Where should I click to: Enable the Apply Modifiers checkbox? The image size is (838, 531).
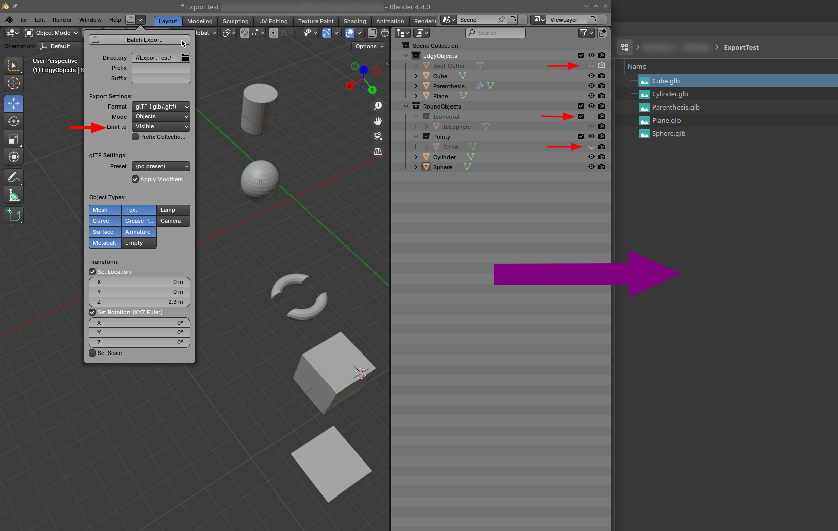(x=135, y=179)
